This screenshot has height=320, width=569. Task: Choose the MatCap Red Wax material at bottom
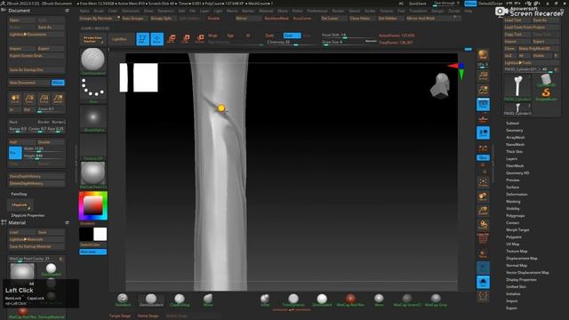click(350, 300)
